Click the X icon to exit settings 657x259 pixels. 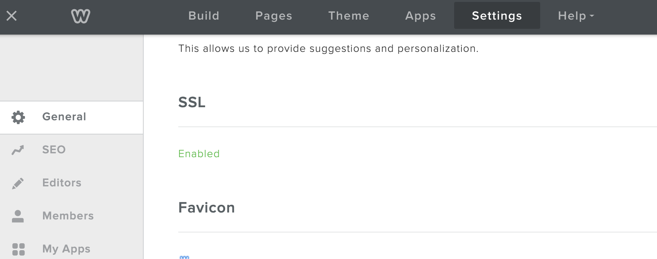(12, 16)
